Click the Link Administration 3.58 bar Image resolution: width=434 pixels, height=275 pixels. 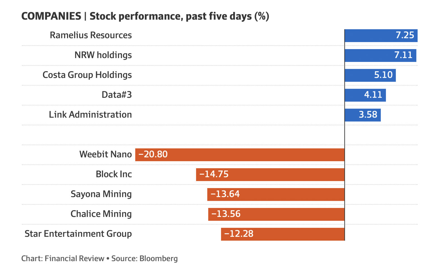click(362, 115)
